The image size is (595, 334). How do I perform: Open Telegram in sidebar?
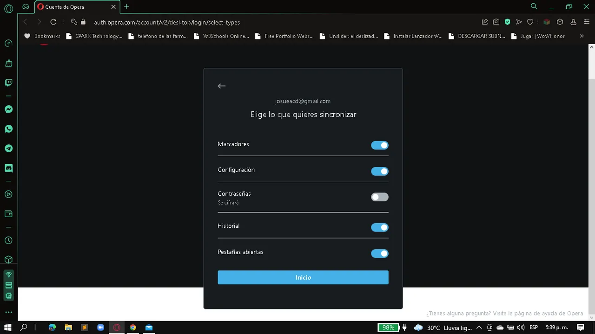[8, 148]
